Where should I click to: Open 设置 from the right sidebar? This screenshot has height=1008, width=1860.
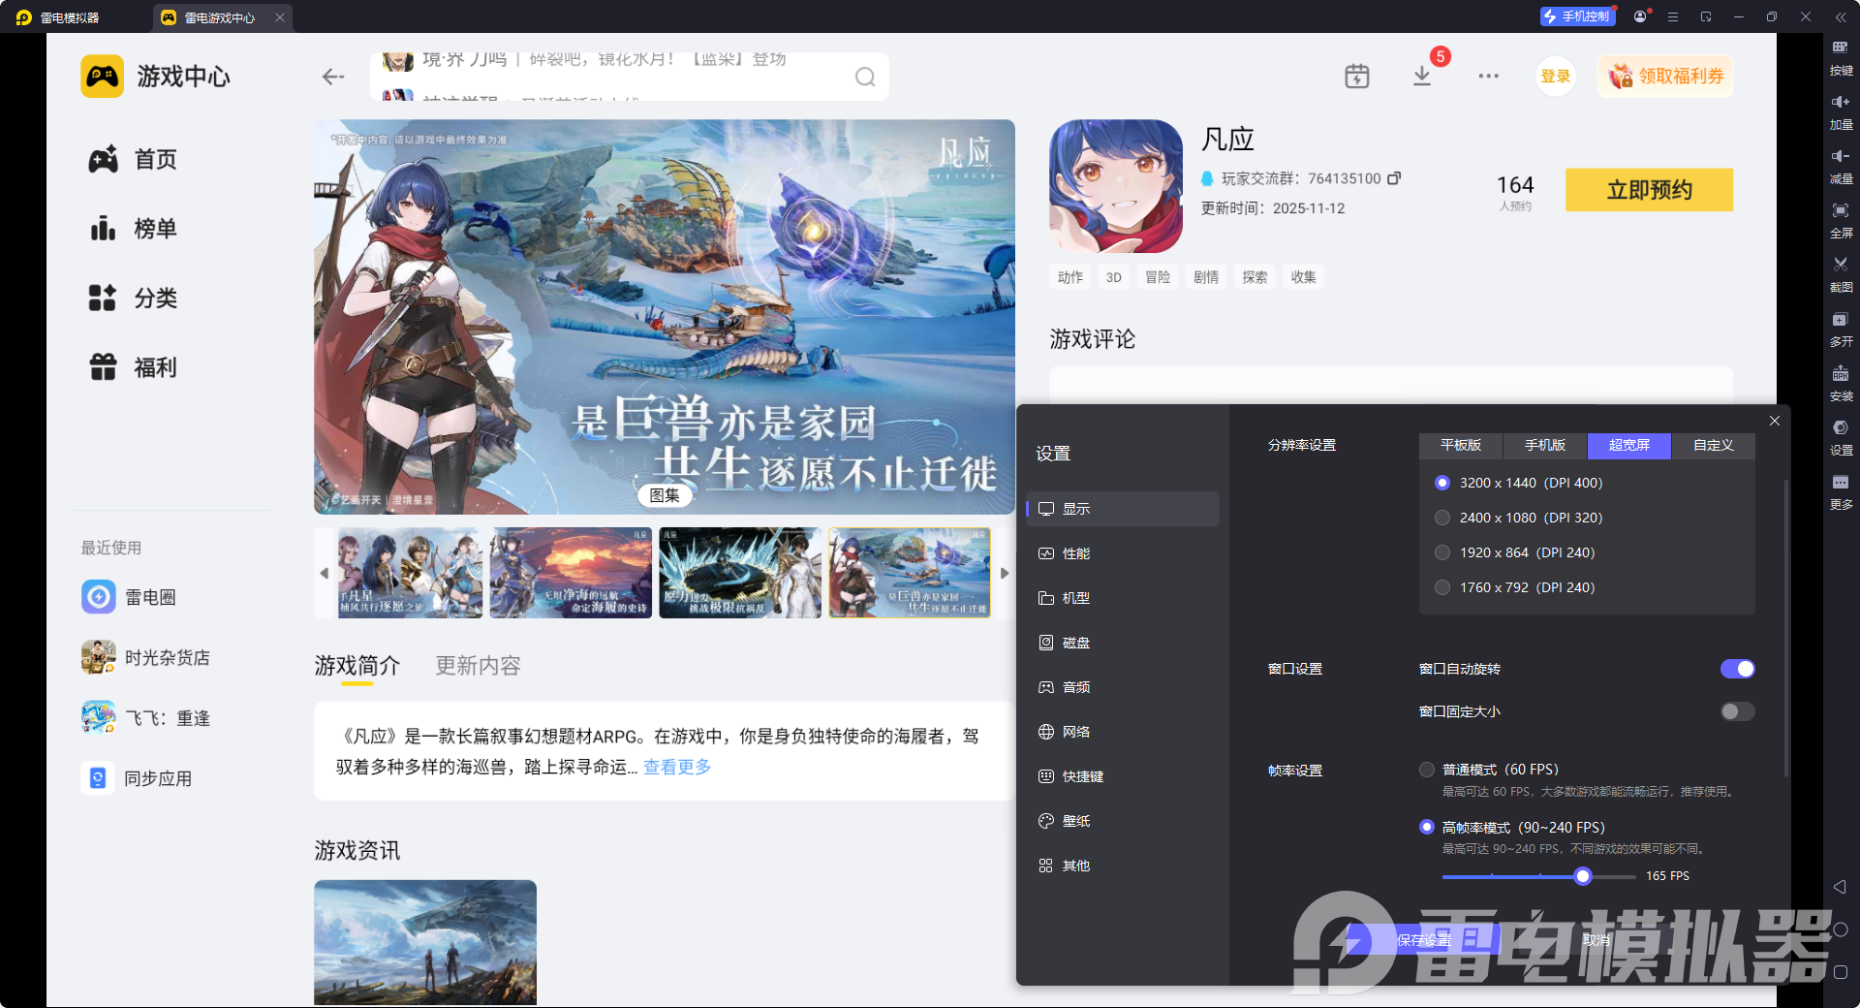[x=1841, y=436]
